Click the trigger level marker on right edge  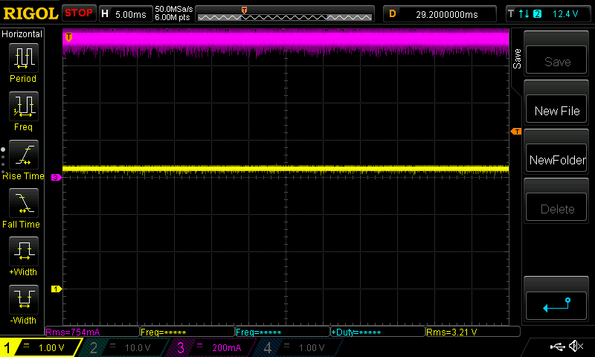[x=516, y=131]
